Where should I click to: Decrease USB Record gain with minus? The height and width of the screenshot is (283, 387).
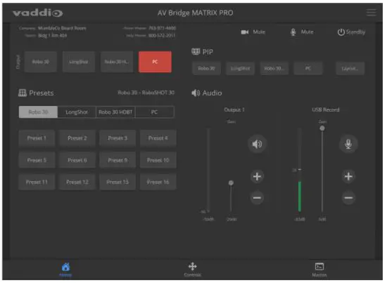pos(348,197)
